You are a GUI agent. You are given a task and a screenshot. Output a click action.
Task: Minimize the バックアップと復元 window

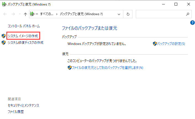pyautogui.click(x=163, y=4)
